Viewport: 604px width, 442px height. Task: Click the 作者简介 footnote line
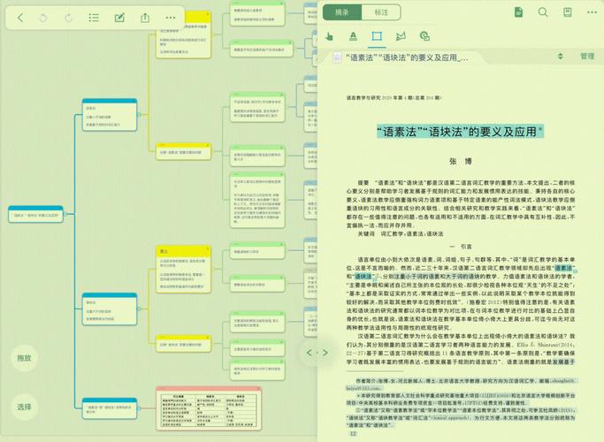coord(461,384)
